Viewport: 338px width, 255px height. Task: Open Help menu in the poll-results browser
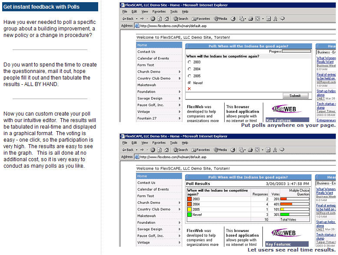point(185,142)
